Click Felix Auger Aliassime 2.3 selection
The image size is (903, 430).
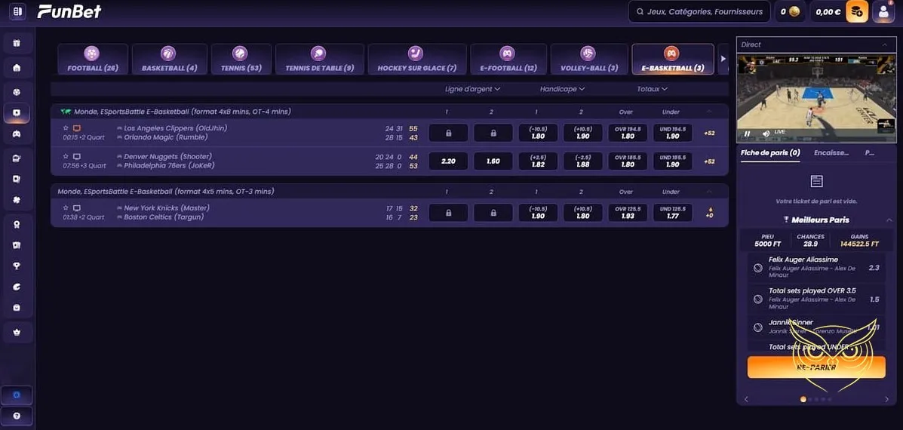[x=816, y=268]
